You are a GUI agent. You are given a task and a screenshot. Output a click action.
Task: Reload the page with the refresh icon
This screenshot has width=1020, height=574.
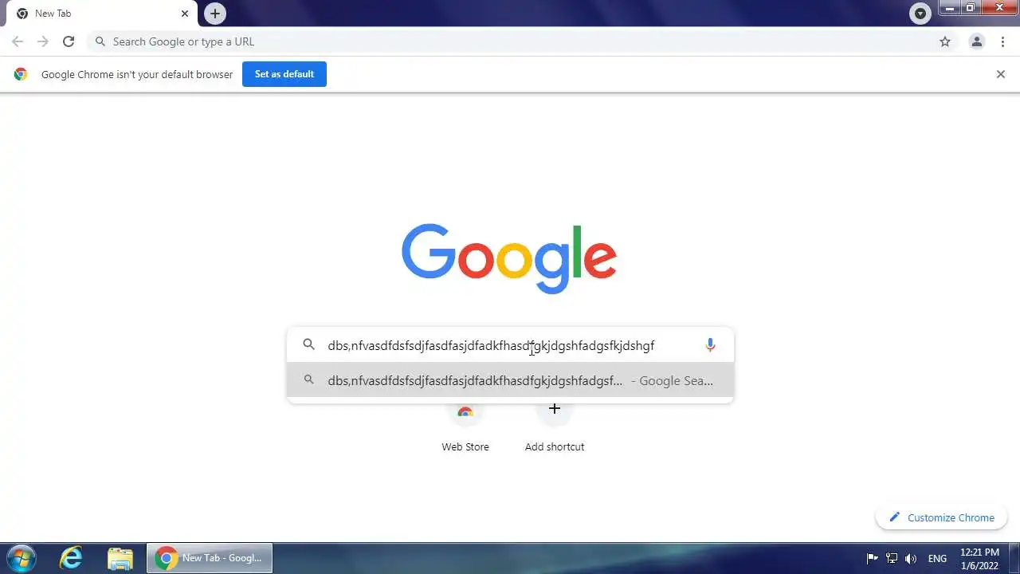click(x=69, y=41)
